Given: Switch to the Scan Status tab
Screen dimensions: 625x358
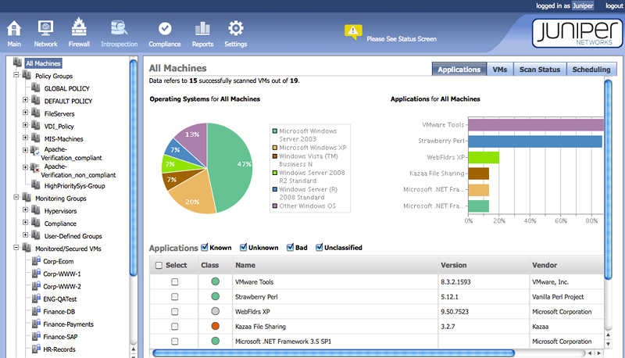Looking at the screenshot, I should coord(539,70).
